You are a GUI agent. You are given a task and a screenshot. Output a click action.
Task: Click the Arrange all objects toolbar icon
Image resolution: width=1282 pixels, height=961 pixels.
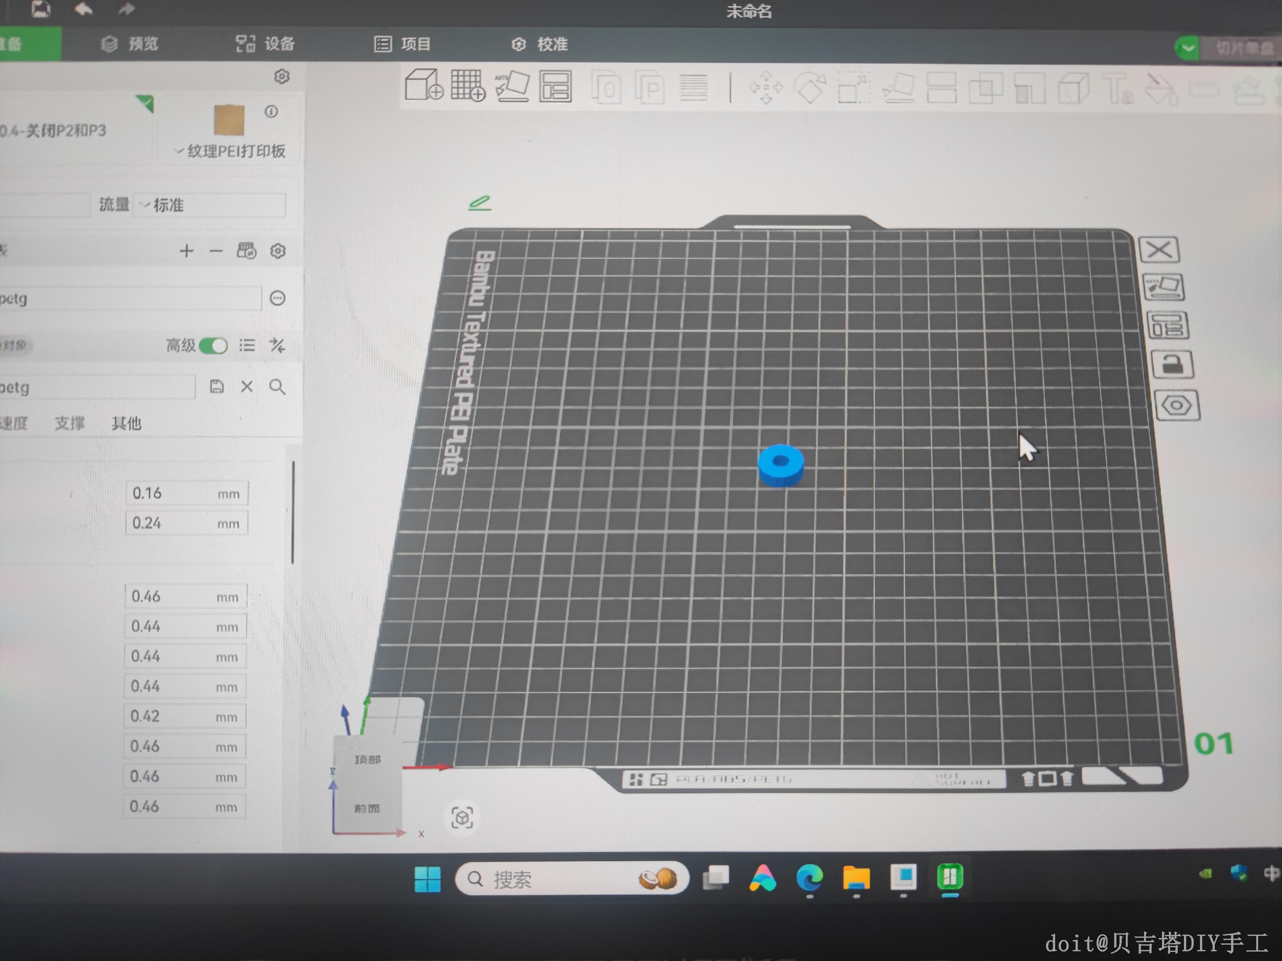tap(555, 86)
